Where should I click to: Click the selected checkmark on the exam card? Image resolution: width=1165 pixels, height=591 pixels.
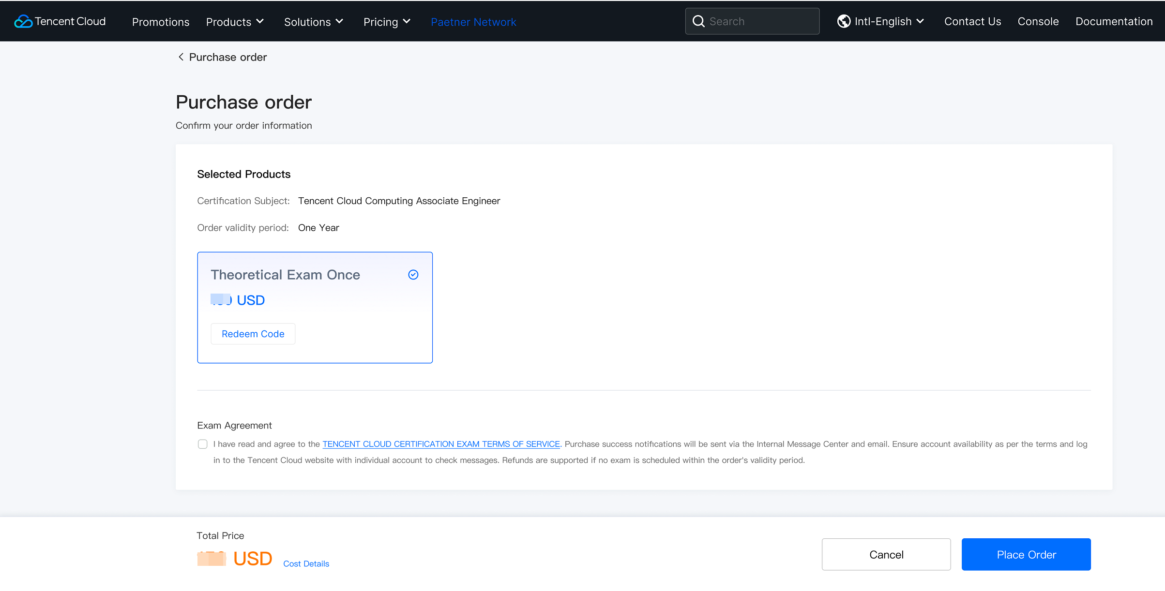(413, 275)
